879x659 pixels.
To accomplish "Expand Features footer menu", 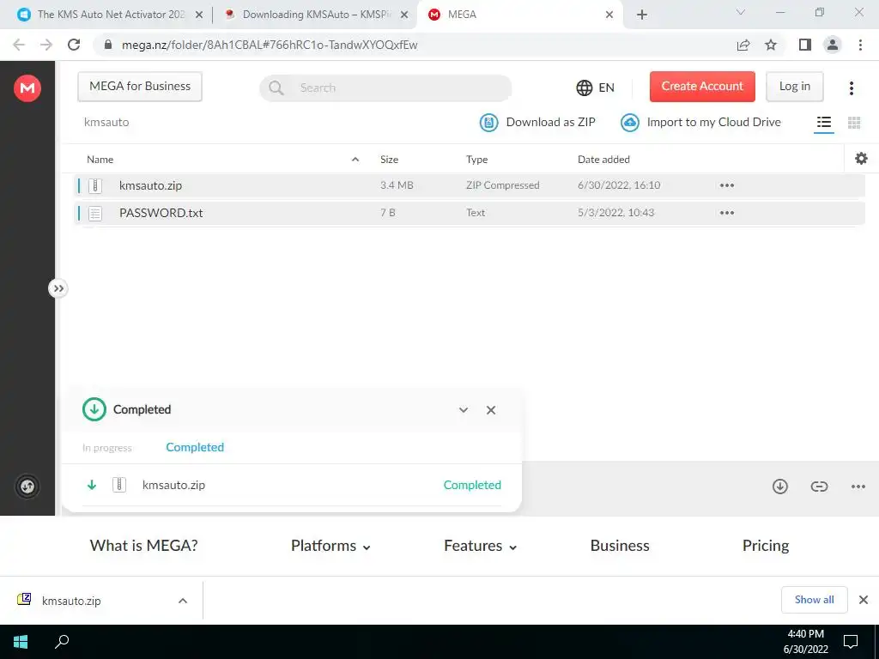I will pos(481,546).
